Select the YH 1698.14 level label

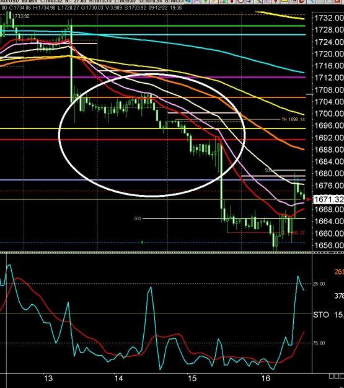pyautogui.click(x=293, y=120)
